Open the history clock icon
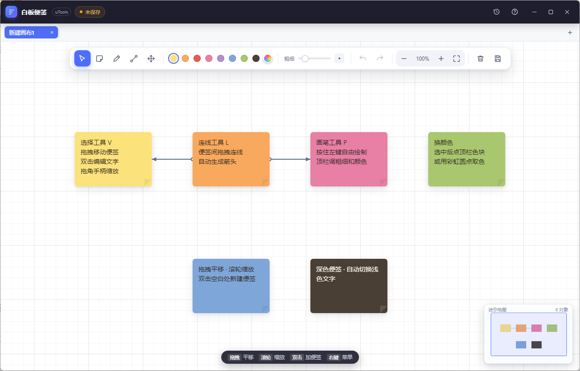The height and width of the screenshot is (371, 580). coord(497,12)
